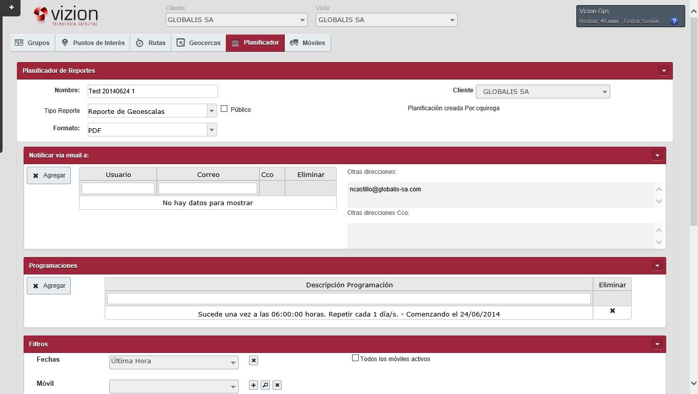The height and width of the screenshot is (394, 698).
Task: Sort by the Usuario column header
Action: coord(118,174)
